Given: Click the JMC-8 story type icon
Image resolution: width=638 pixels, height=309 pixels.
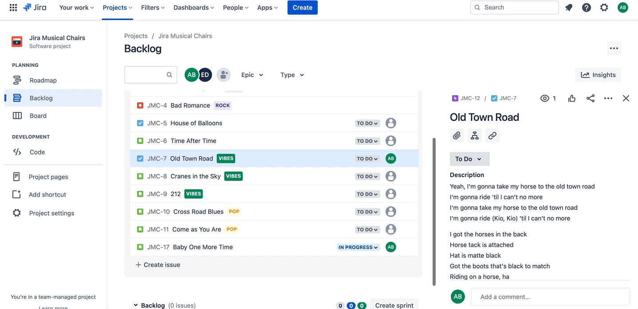Looking at the screenshot, I should (140, 176).
